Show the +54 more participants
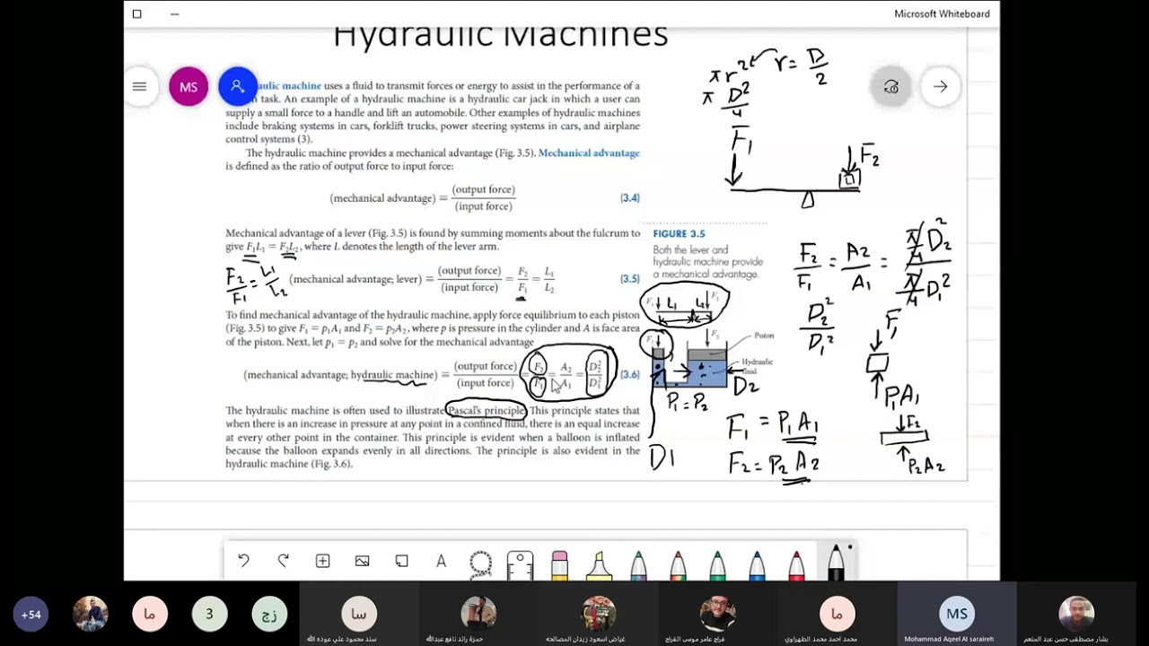 tap(31, 615)
